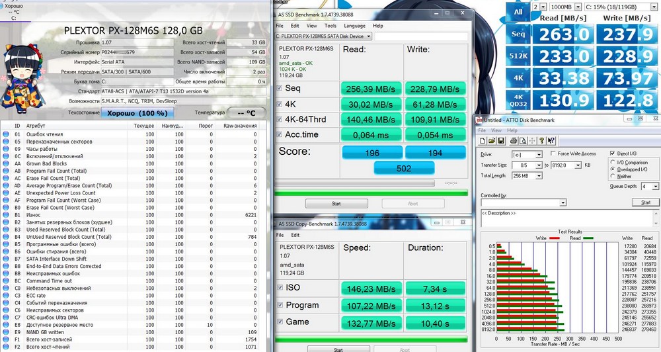This screenshot has height=352, width=661.
Task: Click the 4K QD32 test button in CrystalDiskMark
Action: tap(518, 100)
